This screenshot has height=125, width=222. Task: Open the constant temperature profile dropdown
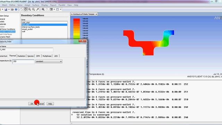point(49,61)
